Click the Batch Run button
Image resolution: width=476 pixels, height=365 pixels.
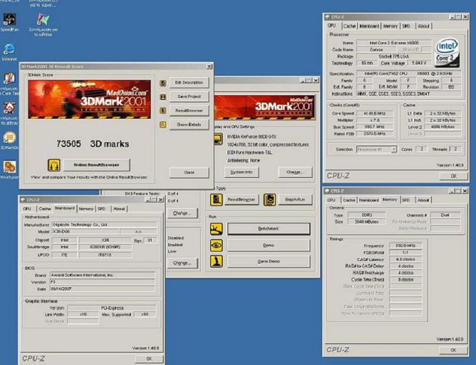click(295, 200)
